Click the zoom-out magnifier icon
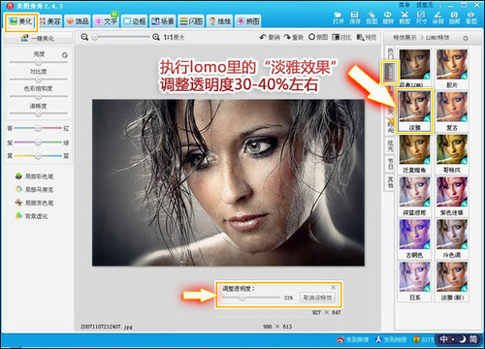Image resolution: width=485 pixels, height=349 pixels. (x=84, y=37)
